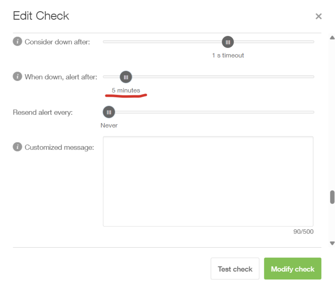This screenshot has width=335, height=292.
Task: Click the info icon beside When down, alert after
Action: click(x=17, y=76)
